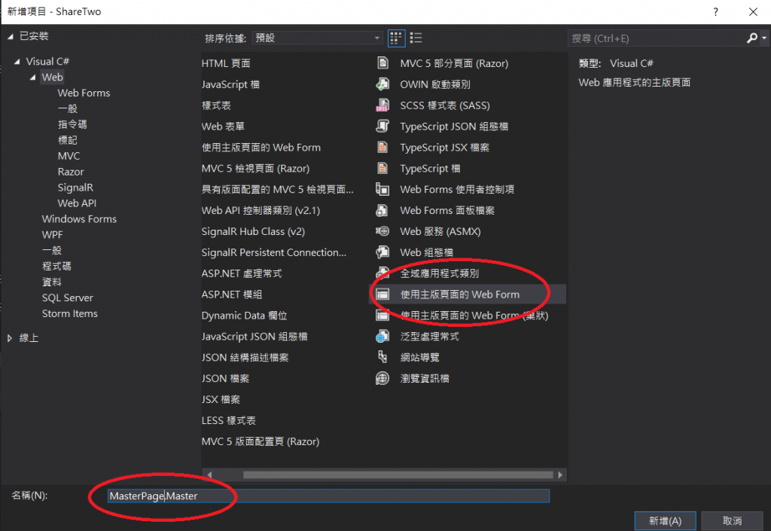Select the 泛型處理常式 icon
The image size is (771, 531).
pos(382,336)
